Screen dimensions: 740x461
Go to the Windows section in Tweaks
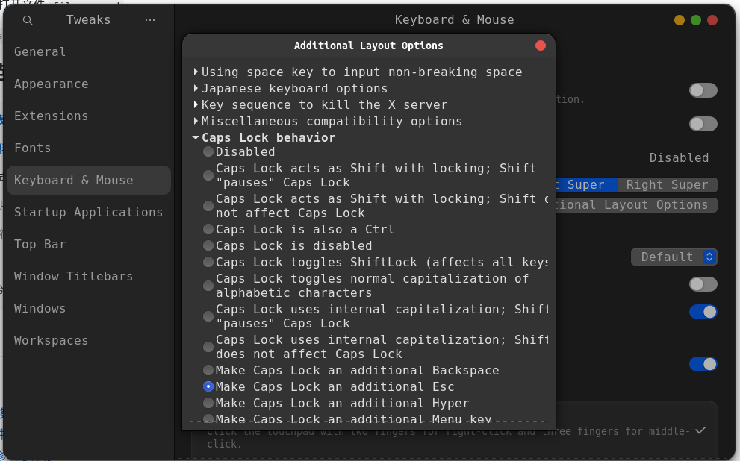[x=40, y=308]
